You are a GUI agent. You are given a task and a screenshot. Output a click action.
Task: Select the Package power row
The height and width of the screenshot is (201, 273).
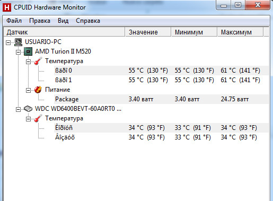pos(161,99)
